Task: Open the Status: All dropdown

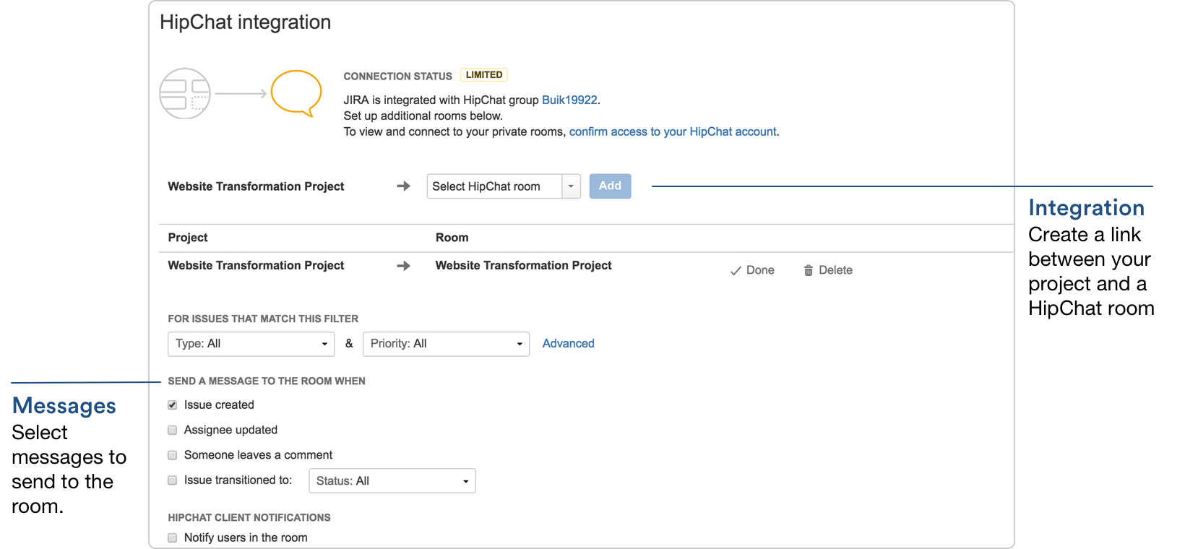Action: [x=392, y=481]
